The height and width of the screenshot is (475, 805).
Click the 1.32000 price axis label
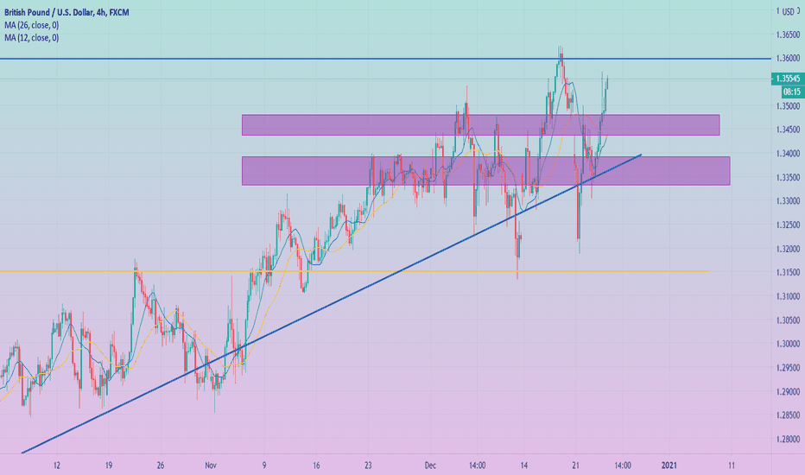[788, 249]
